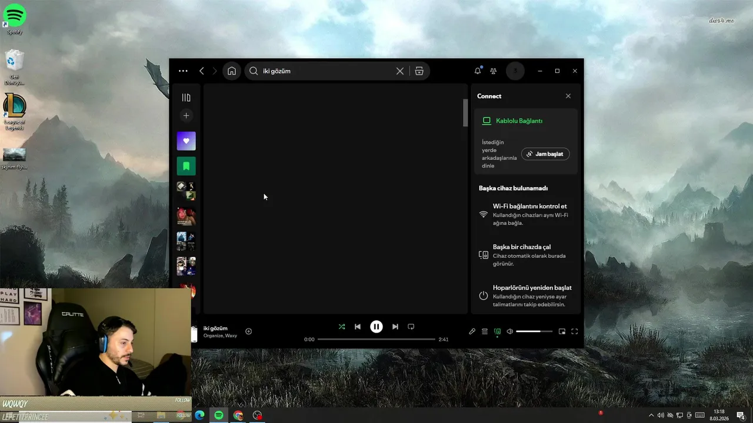Toggle shuffle playback

click(x=342, y=327)
